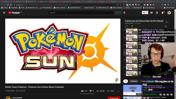Open the three-dot more actions menu

click(x=118, y=91)
